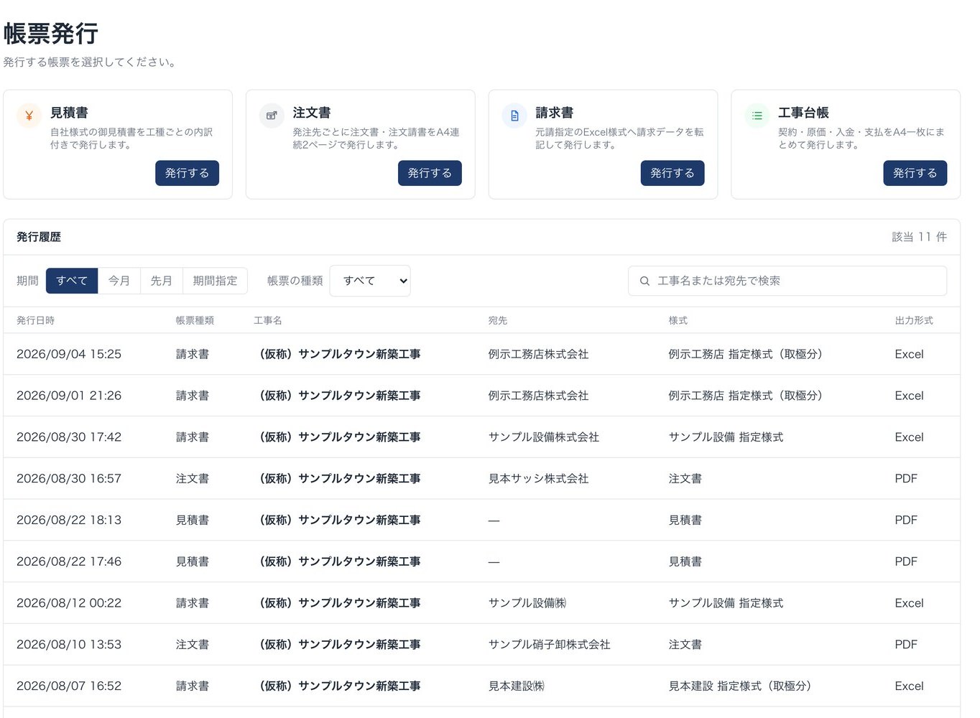
Task: Click the 発行日時 column header
Action: point(36,320)
